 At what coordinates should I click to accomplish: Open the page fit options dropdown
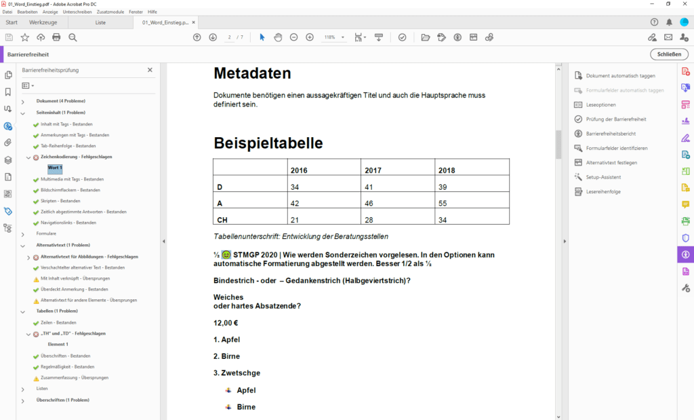(361, 38)
